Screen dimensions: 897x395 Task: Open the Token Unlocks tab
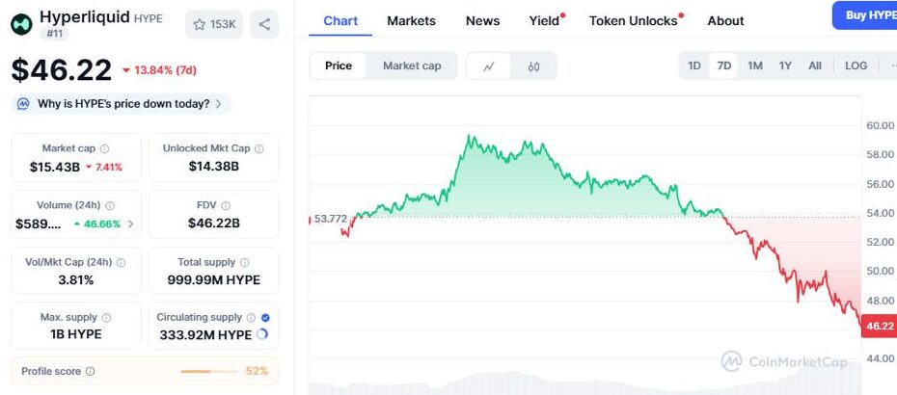pyautogui.click(x=633, y=20)
